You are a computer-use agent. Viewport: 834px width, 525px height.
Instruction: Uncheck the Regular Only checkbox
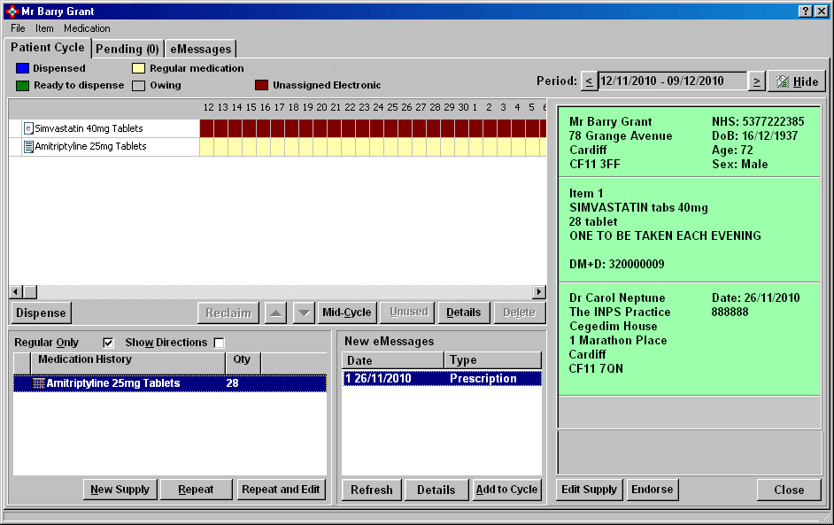109,343
